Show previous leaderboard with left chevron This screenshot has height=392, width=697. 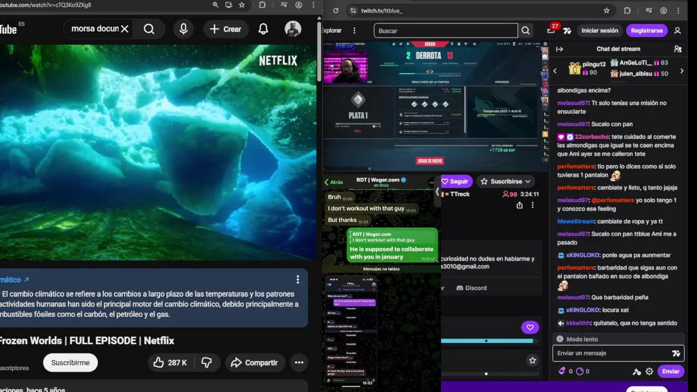555,71
